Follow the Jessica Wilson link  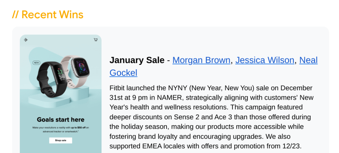click(x=265, y=60)
